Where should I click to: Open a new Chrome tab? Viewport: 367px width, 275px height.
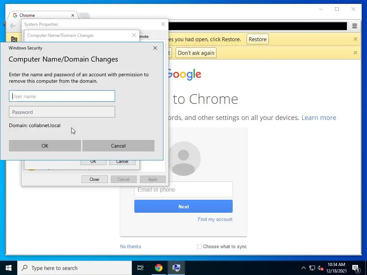coord(85,15)
